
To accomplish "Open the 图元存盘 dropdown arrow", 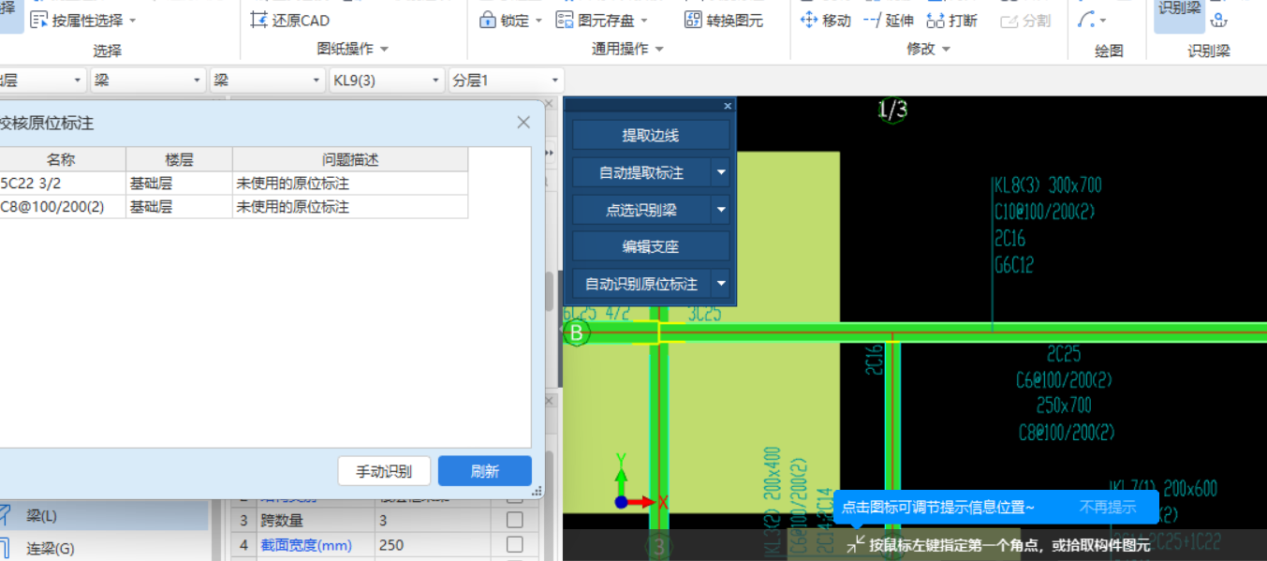I will pyautogui.click(x=644, y=20).
